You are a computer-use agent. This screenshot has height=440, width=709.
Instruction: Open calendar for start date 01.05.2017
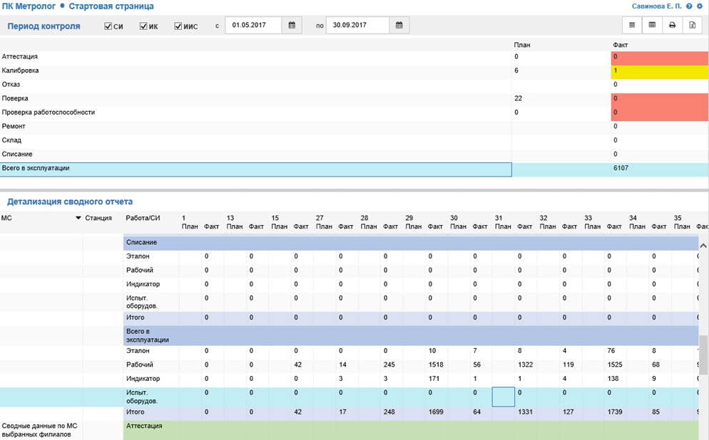tap(292, 26)
